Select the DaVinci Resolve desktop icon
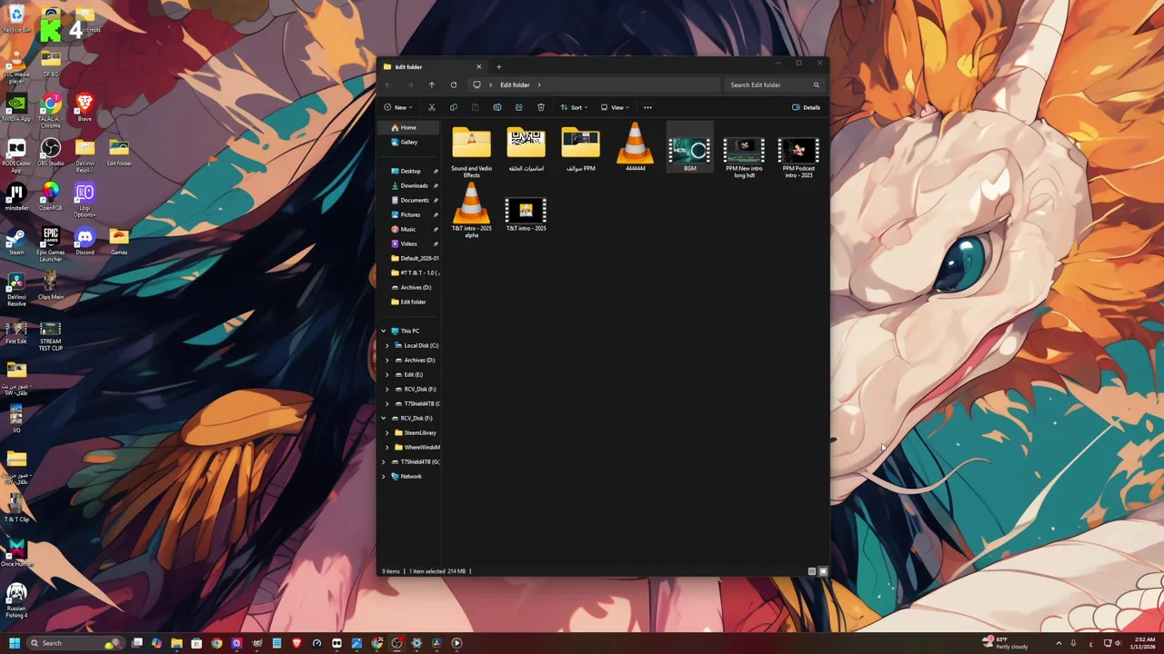 (16, 290)
